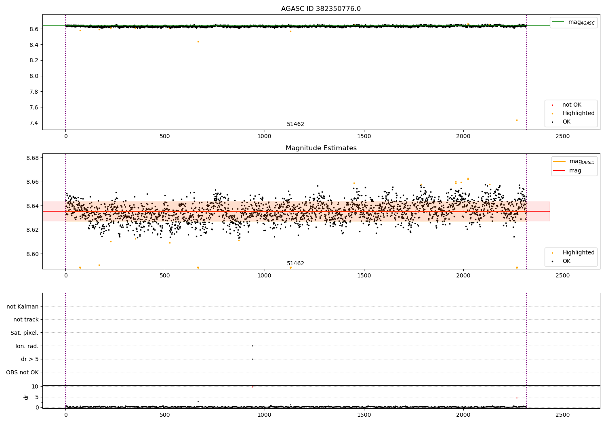Click the 500 x-tick label under the bottom dr plot
The image size is (606, 424).
point(165,415)
